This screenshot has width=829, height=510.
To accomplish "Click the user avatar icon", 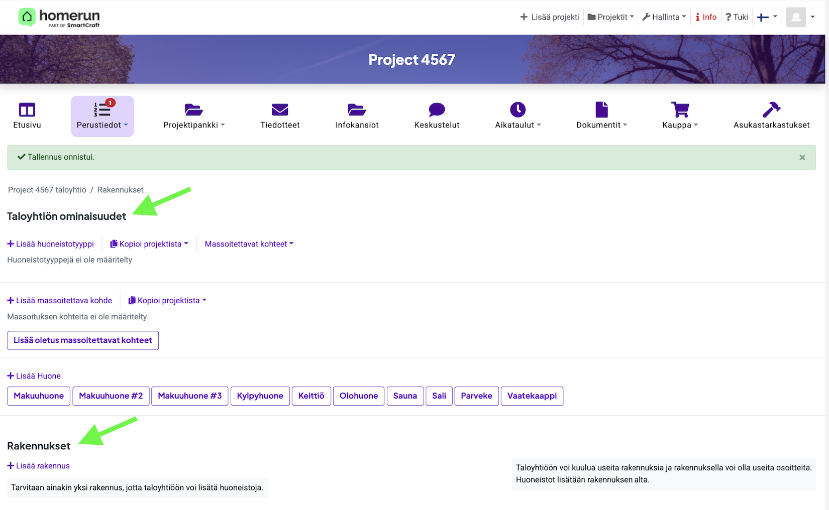I will 796,17.
